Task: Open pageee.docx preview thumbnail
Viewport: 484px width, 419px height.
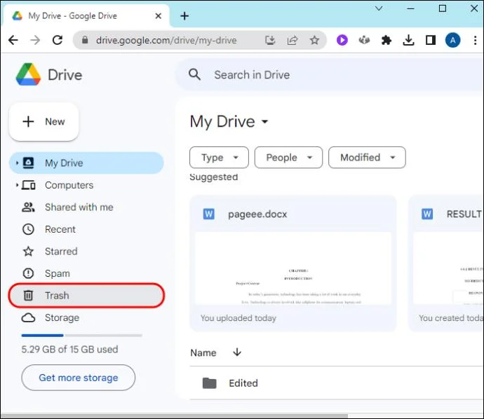Action: click(293, 268)
